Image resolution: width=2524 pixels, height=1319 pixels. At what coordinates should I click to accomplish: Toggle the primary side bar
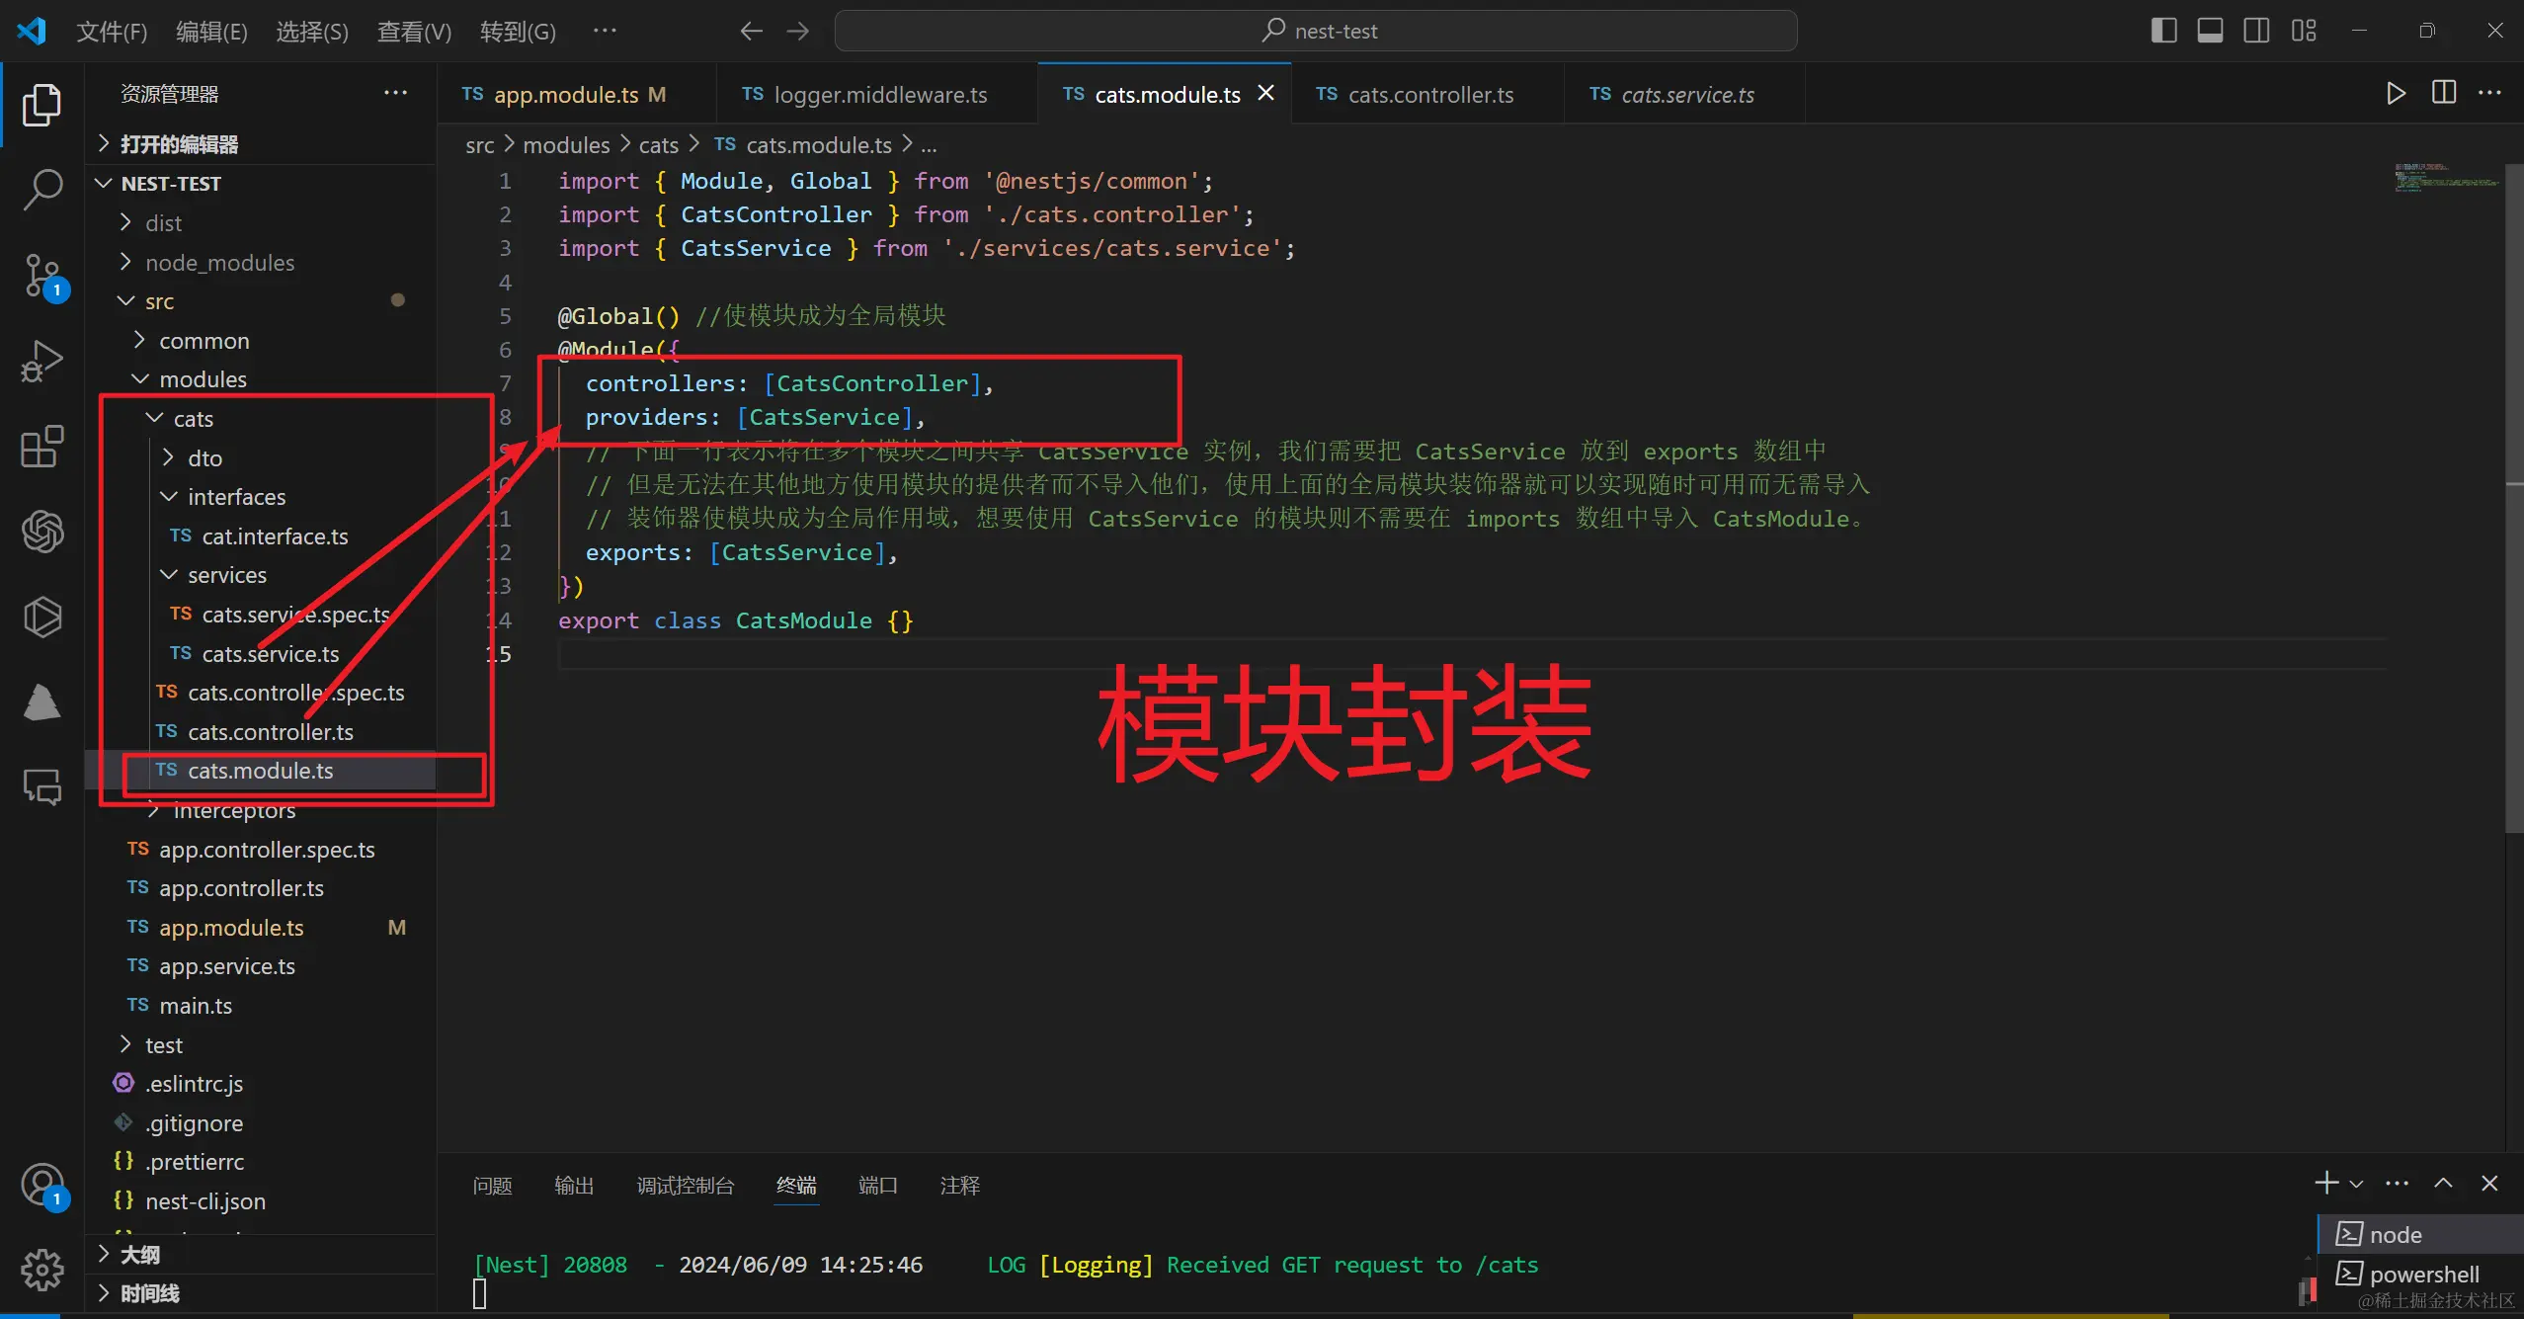[2163, 31]
